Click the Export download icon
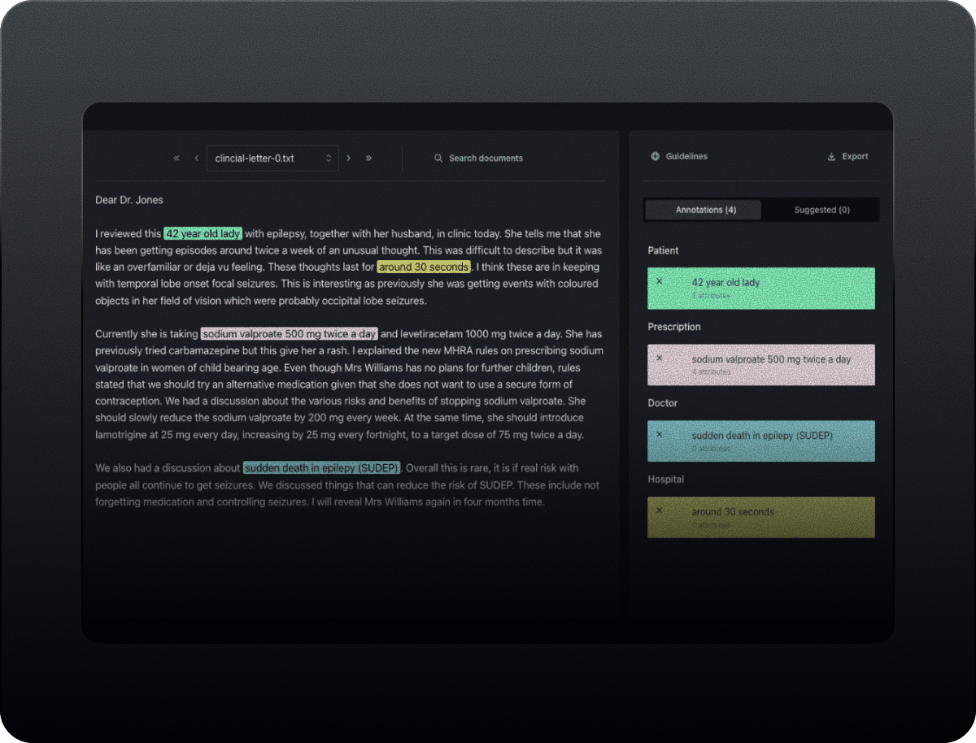The image size is (976, 743). (x=831, y=157)
